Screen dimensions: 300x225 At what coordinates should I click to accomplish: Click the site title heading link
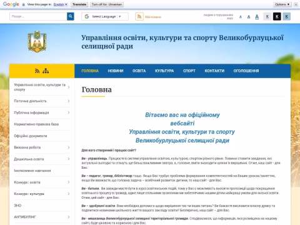(182, 42)
